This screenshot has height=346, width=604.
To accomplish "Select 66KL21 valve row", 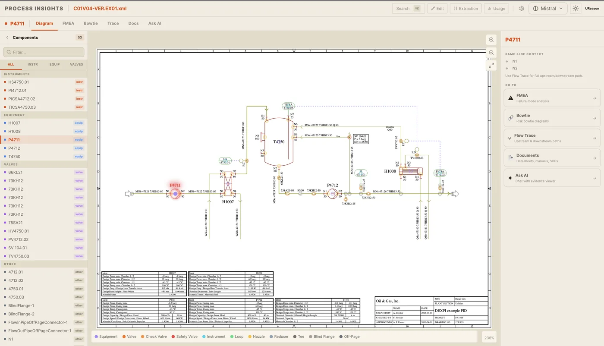I will coord(44,172).
